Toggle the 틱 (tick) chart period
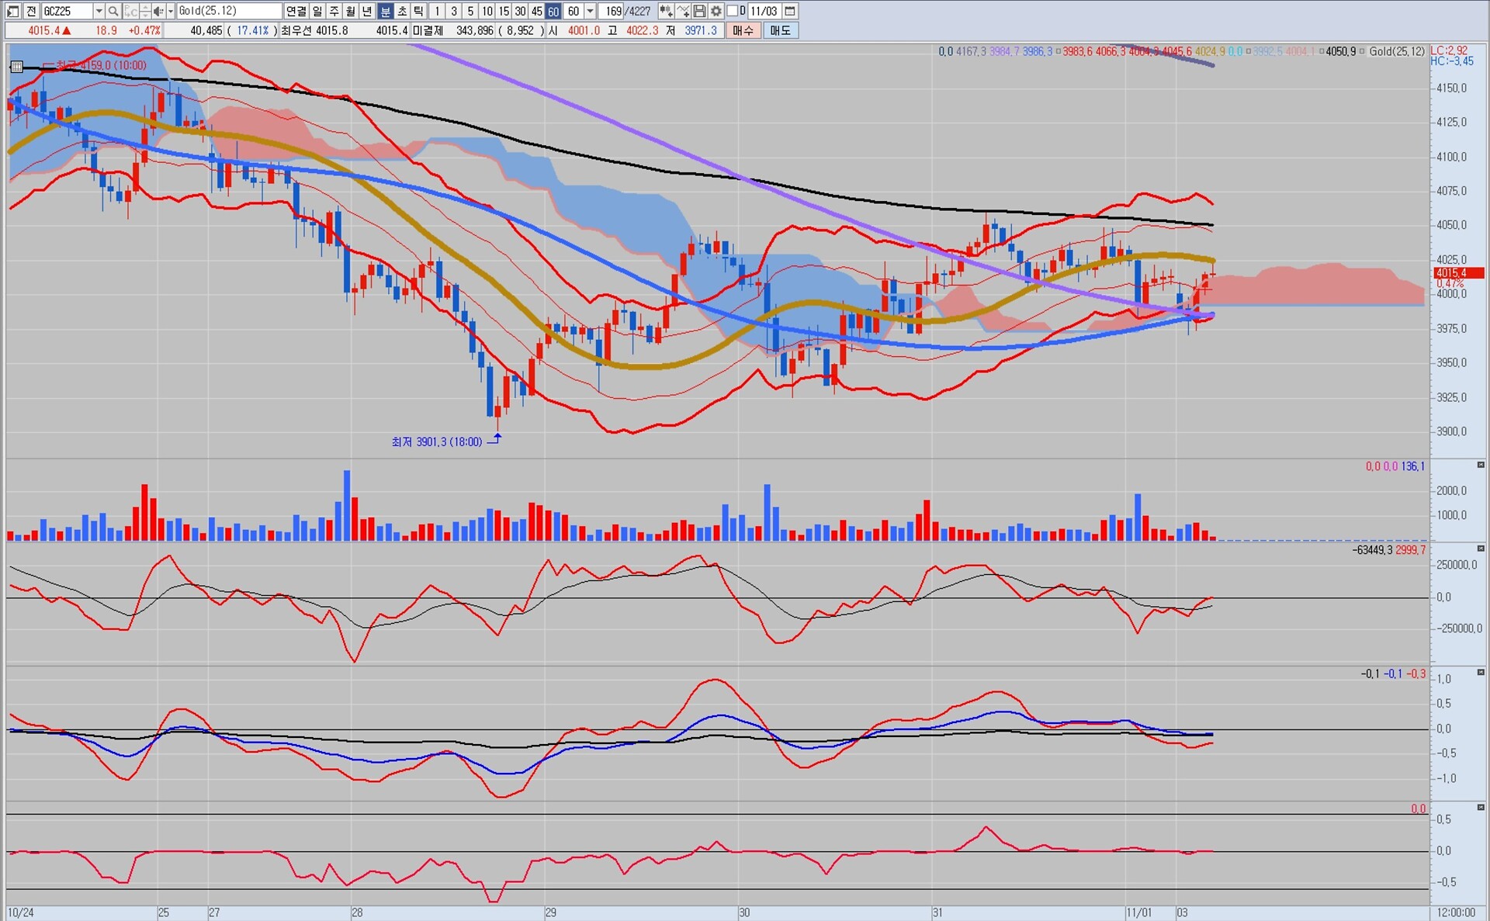 (x=418, y=11)
